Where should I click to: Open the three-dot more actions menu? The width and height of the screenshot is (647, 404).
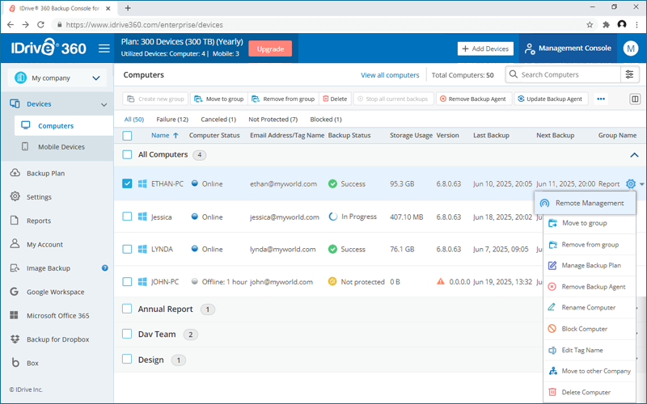click(601, 99)
